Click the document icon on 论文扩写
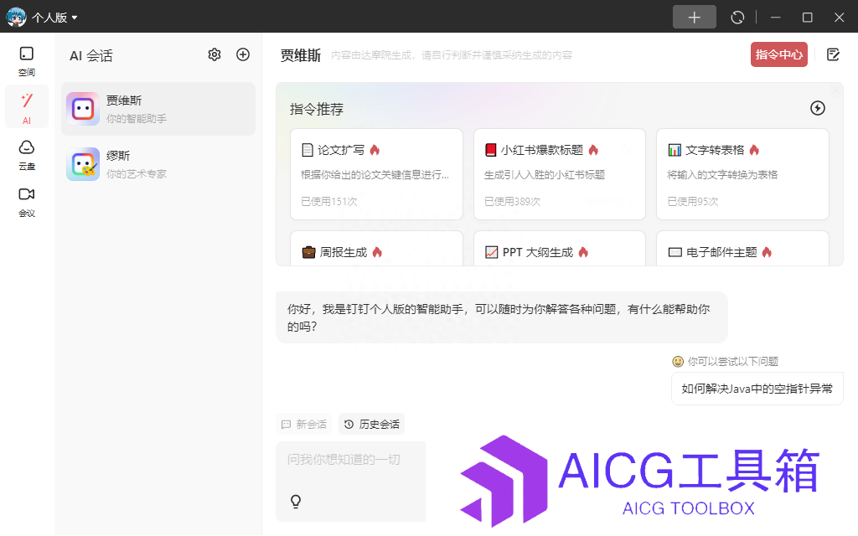This screenshot has height=536, width=858. pyautogui.click(x=308, y=150)
